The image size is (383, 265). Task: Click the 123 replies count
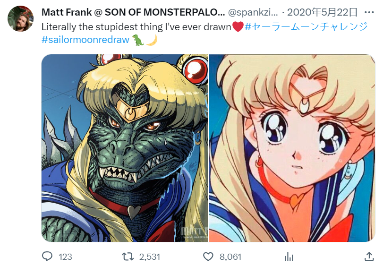pyautogui.click(x=65, y=256)
